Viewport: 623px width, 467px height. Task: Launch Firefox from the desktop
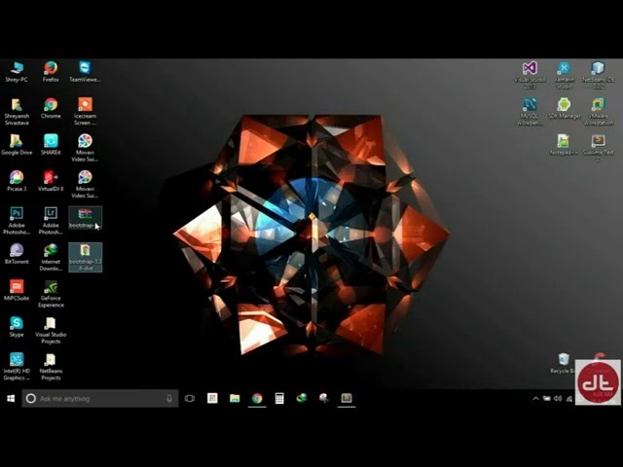coord(51,72)
